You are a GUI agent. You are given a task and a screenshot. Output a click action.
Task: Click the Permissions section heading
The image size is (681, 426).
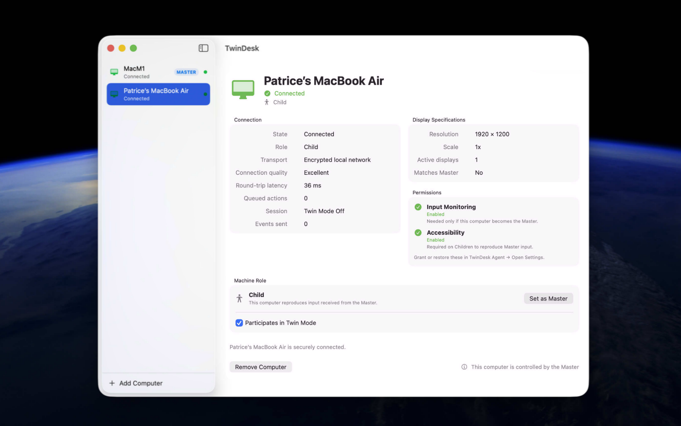[427, 193]
